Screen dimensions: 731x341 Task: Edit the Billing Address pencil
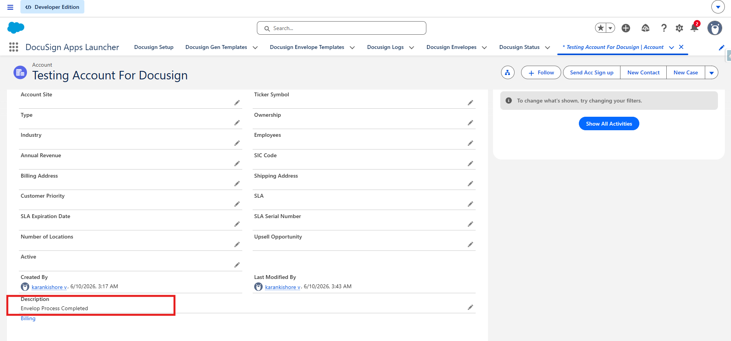tap(237, 183)
